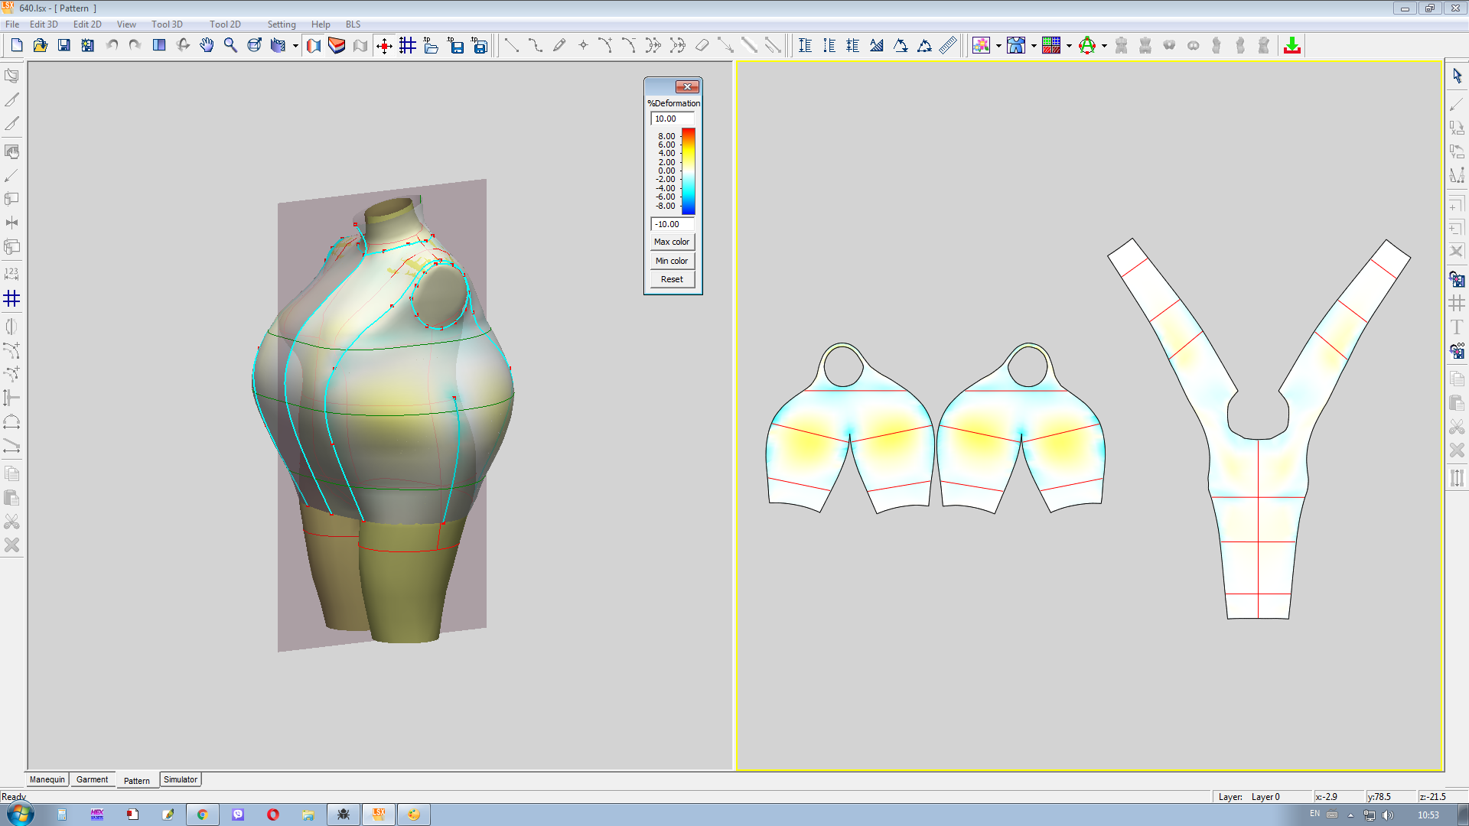1469x826 pixels.
Task: Toggle the blue grid tool in left sidebar
Action: 11,298
